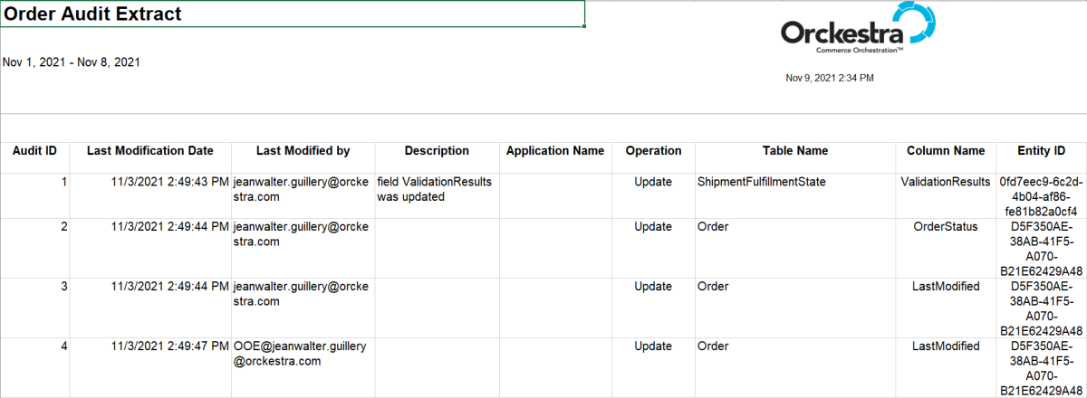Click the Application Name header cell

pos(555,151)
